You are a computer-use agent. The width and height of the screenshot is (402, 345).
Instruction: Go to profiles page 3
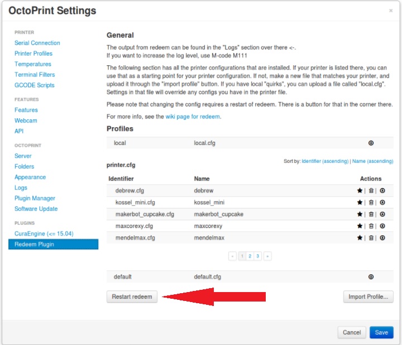point(257,256)
